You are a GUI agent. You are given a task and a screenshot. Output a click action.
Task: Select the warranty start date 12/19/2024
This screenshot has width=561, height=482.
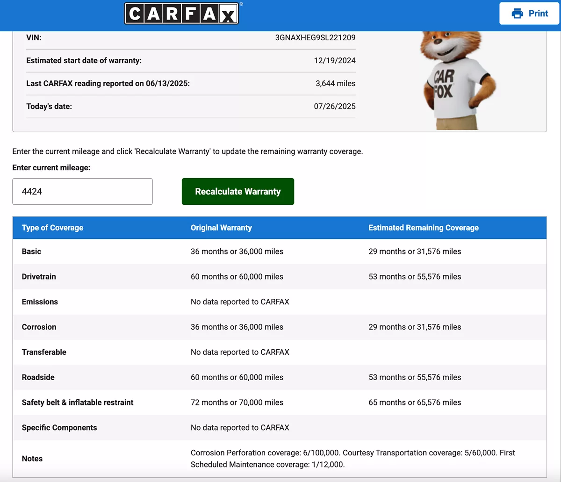[x=335, y=60]
